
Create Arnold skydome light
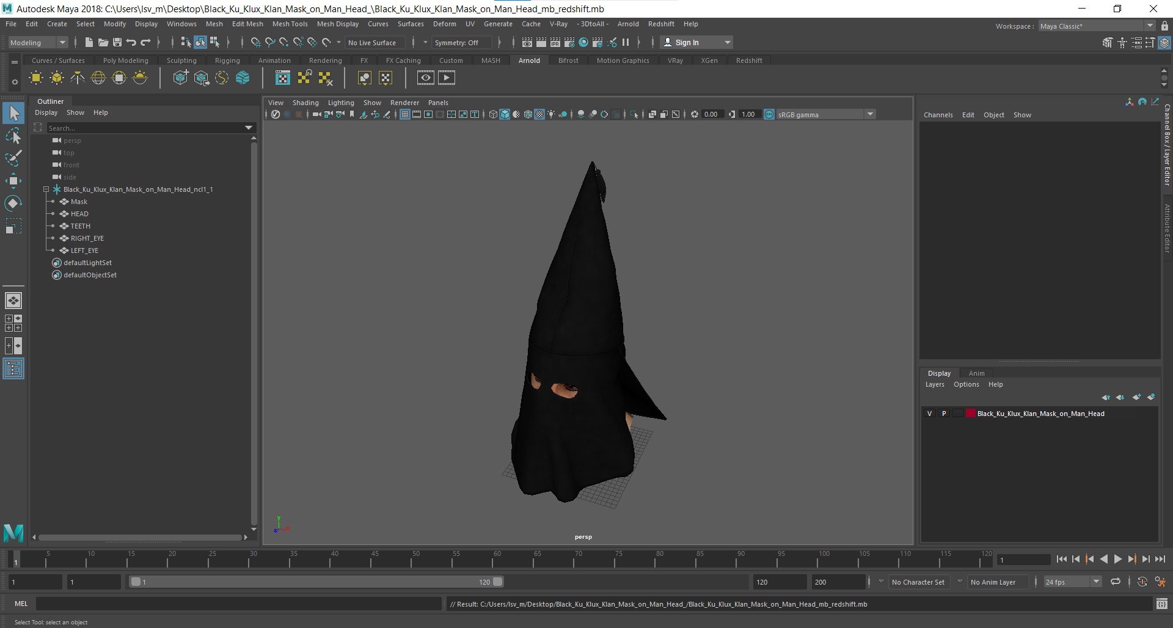98,78
